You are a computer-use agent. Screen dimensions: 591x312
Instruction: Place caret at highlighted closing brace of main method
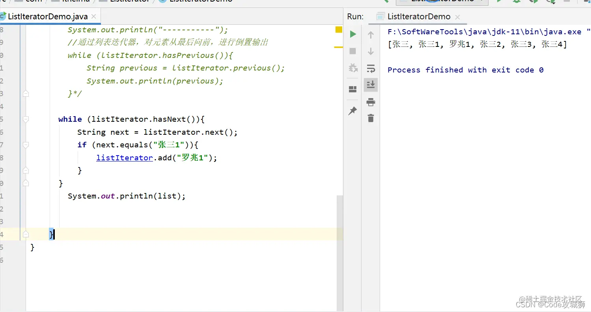52,234
